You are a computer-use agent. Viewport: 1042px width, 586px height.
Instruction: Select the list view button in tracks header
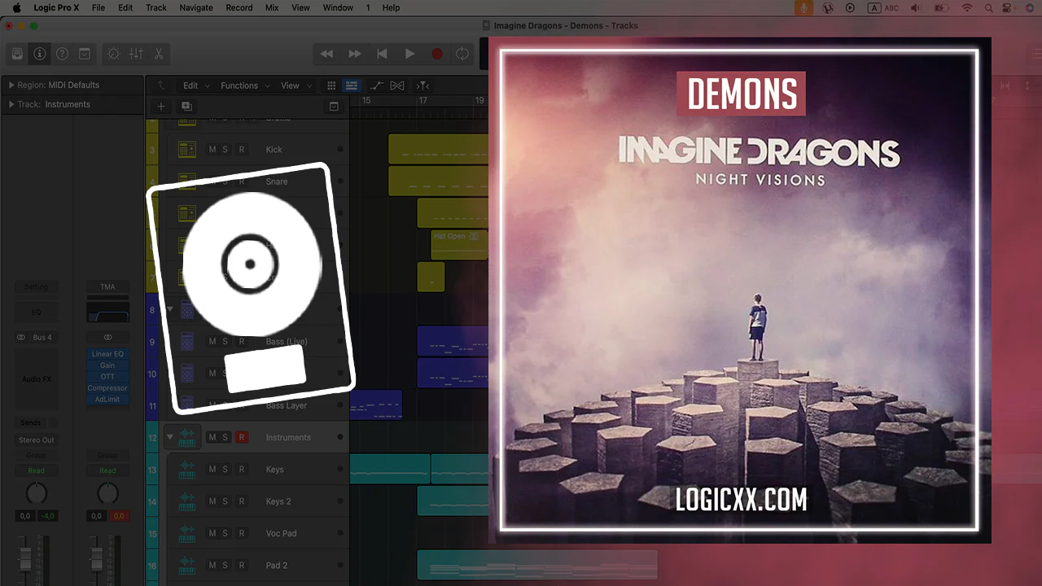[352, 85]
